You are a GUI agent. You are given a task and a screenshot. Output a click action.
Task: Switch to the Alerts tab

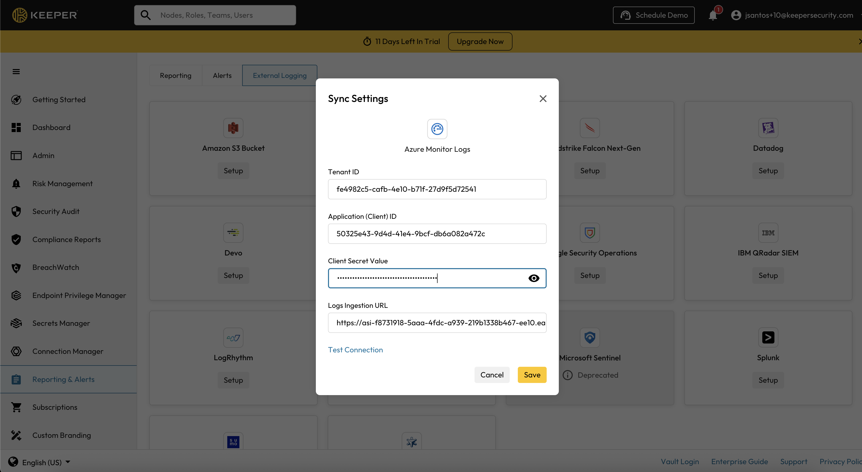(222, 75)
